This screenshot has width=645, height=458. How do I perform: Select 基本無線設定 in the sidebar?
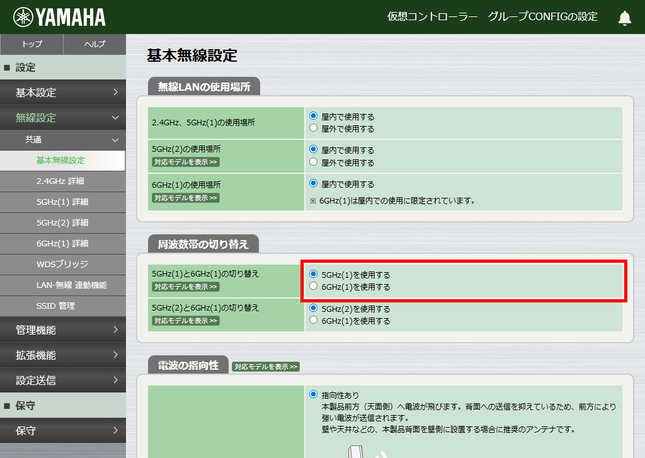click(63, 161)
